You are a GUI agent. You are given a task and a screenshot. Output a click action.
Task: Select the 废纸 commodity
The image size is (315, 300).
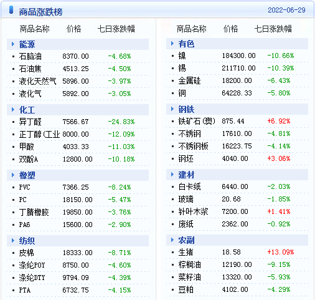186,224
